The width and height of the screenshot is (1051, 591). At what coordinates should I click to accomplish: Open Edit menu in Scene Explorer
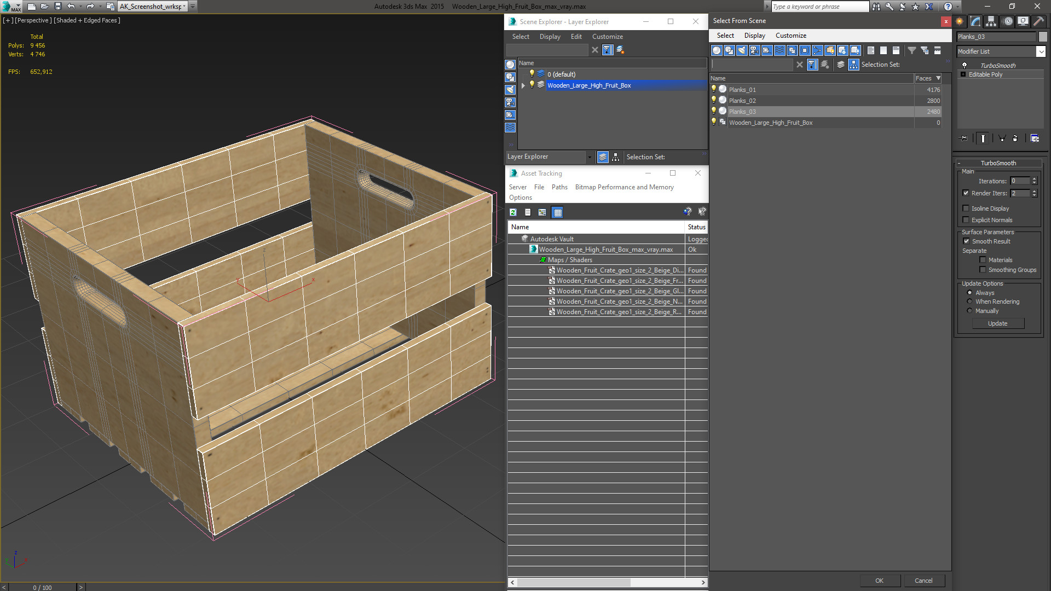[x=576, y=37]
